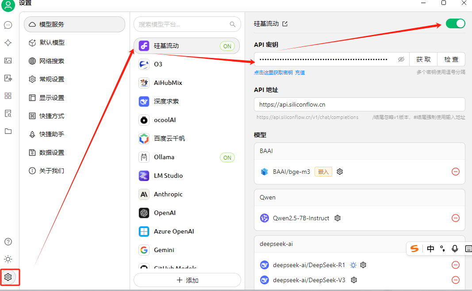The image size is (472, 291).
Task: Select 快捷方式 settings section
Action: 74,116
